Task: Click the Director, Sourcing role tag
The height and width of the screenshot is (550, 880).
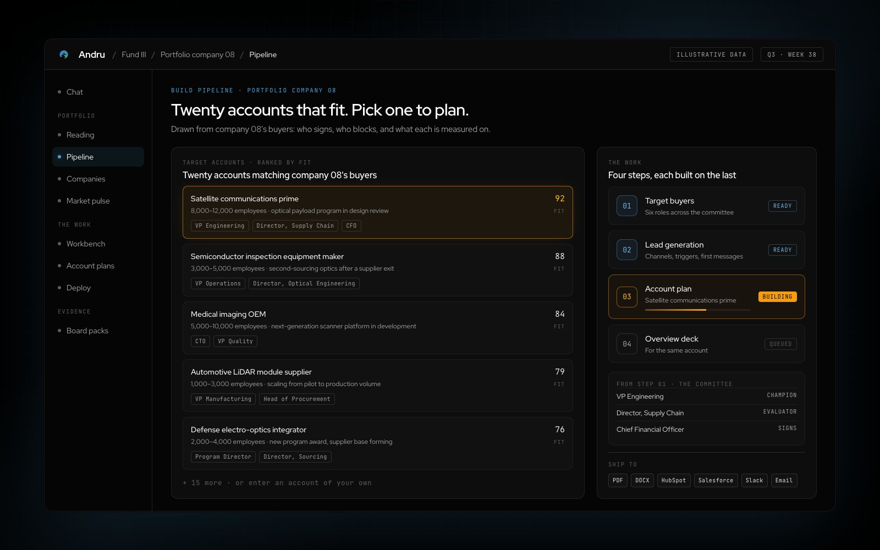Action: pyautogui.click(x=295, y=457)
